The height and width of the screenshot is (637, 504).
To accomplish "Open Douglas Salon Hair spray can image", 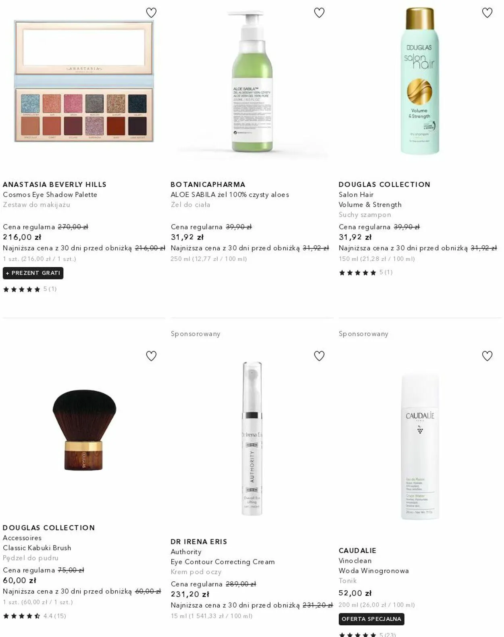I will [420, 81].
